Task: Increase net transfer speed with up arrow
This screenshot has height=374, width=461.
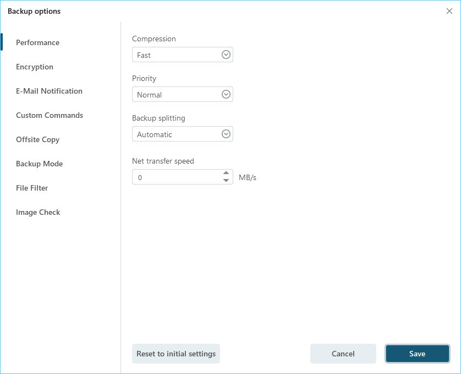Action: click(x=226, y=173)
